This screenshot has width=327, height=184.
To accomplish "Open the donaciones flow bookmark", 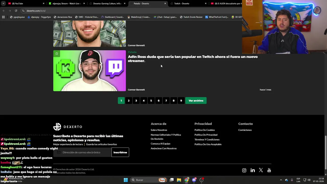I will point(63,17).
